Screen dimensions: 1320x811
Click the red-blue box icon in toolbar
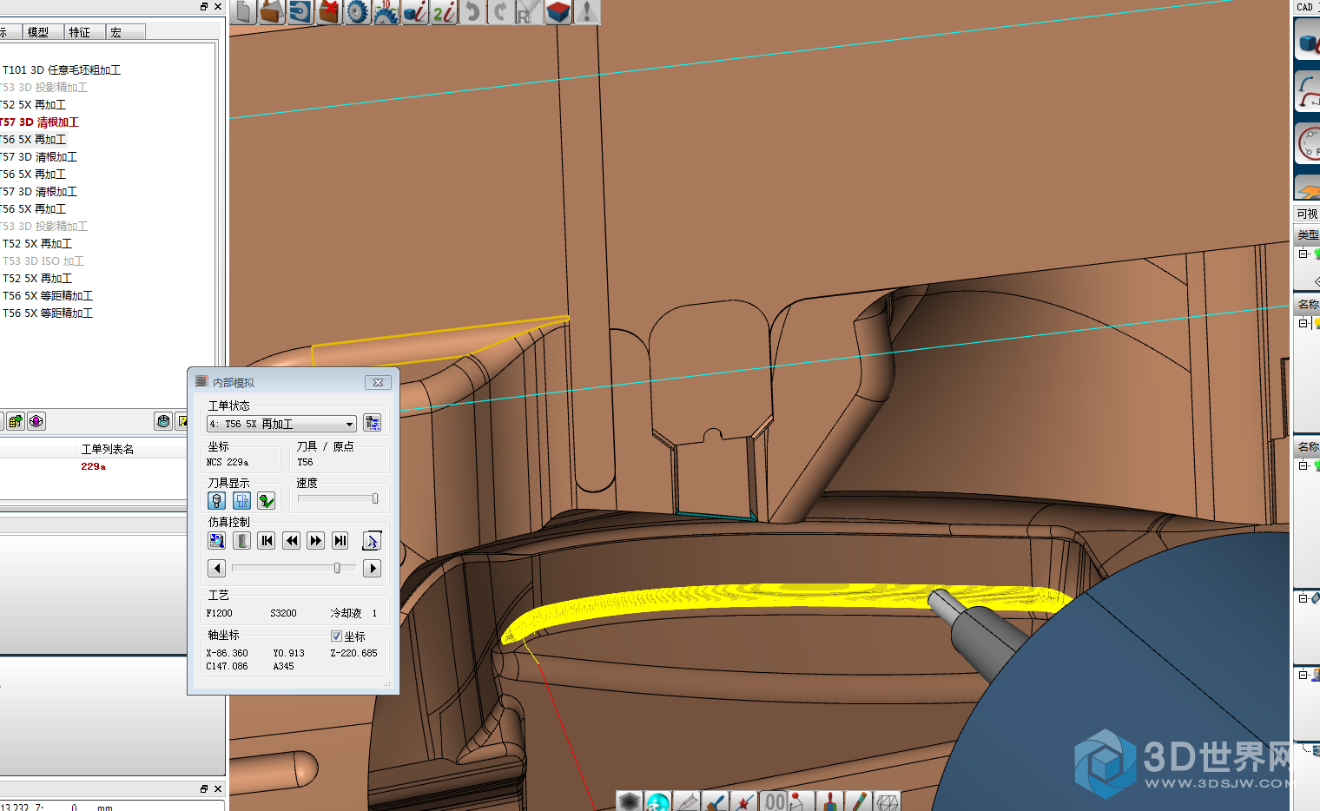coord(558,11)
